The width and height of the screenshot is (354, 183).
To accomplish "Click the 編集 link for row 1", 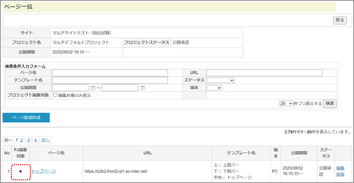I will point(340,168).
